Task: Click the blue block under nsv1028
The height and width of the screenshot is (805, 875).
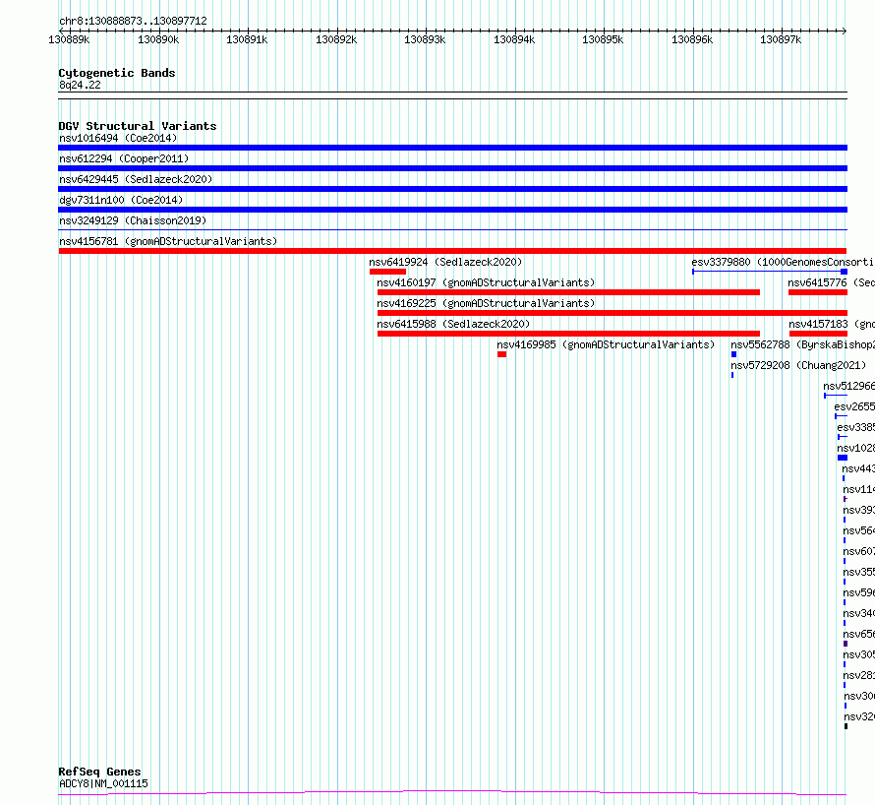Action: pyautogui.click(x=843, y=458)
